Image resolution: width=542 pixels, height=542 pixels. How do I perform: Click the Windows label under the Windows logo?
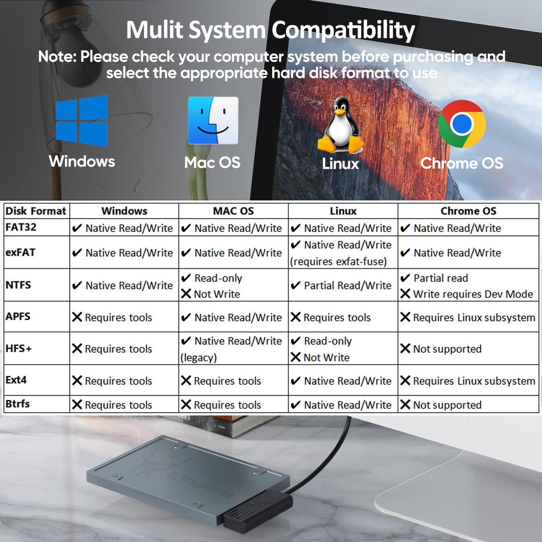point(82,161)
